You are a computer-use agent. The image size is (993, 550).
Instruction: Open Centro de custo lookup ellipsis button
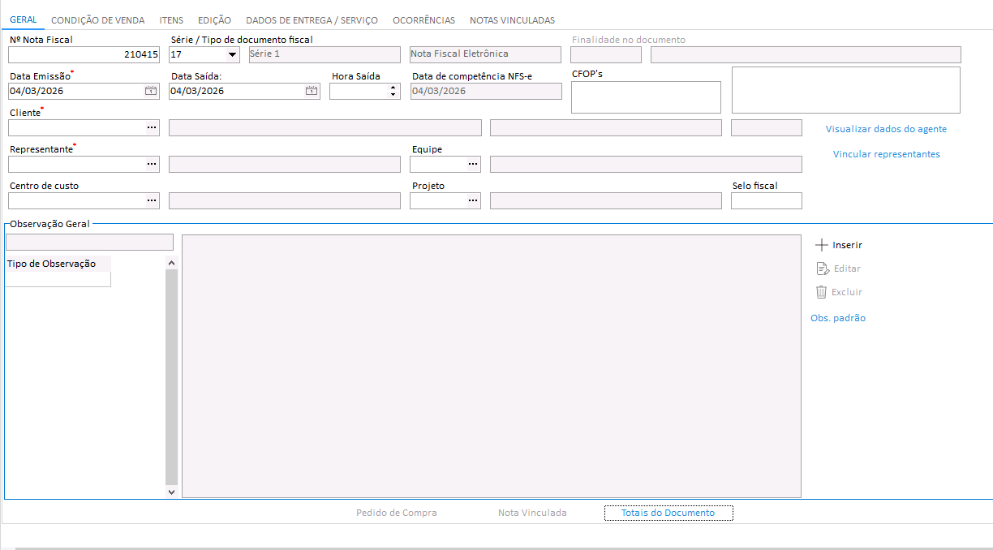[x=151, y=201]
